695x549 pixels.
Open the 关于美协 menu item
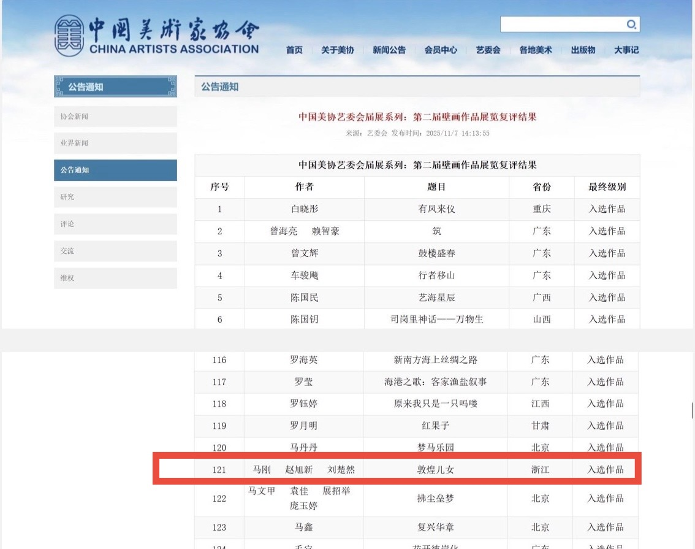[337, 50]
